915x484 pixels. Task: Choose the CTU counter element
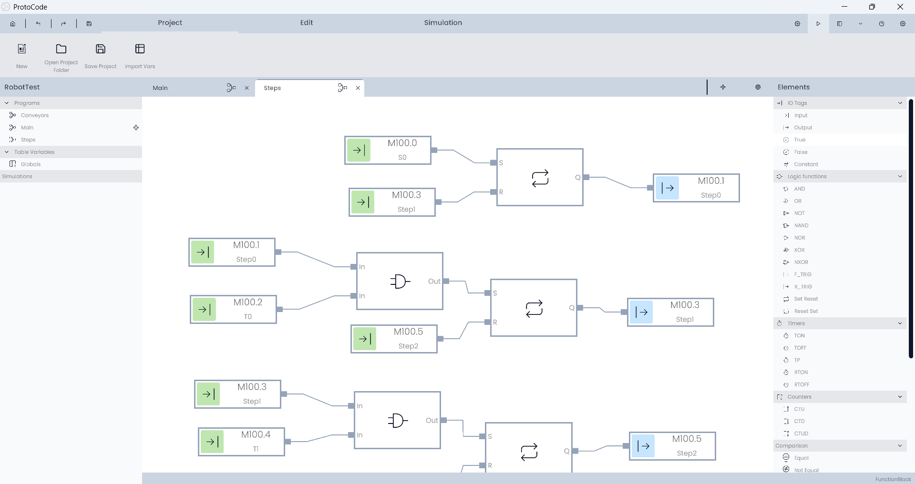click(840, 409)
